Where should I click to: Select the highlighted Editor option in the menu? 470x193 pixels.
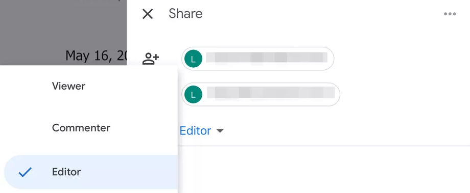coord(91,172)
